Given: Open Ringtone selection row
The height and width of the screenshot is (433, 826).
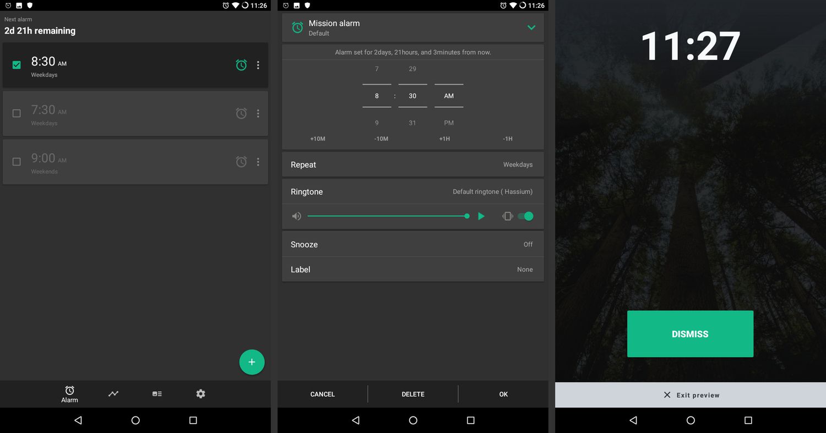Looking at the screenshot, I should click(412, 191).
